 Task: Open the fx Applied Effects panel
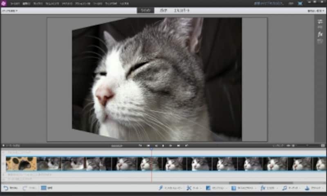coord(320,34)
